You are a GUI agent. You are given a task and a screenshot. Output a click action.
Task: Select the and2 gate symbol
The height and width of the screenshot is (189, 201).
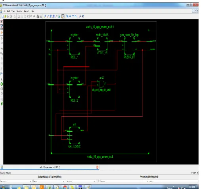pos(101,84)
